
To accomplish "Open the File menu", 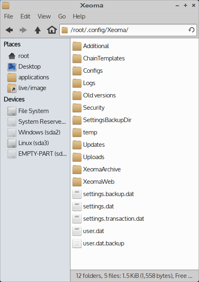I will 9,16.
